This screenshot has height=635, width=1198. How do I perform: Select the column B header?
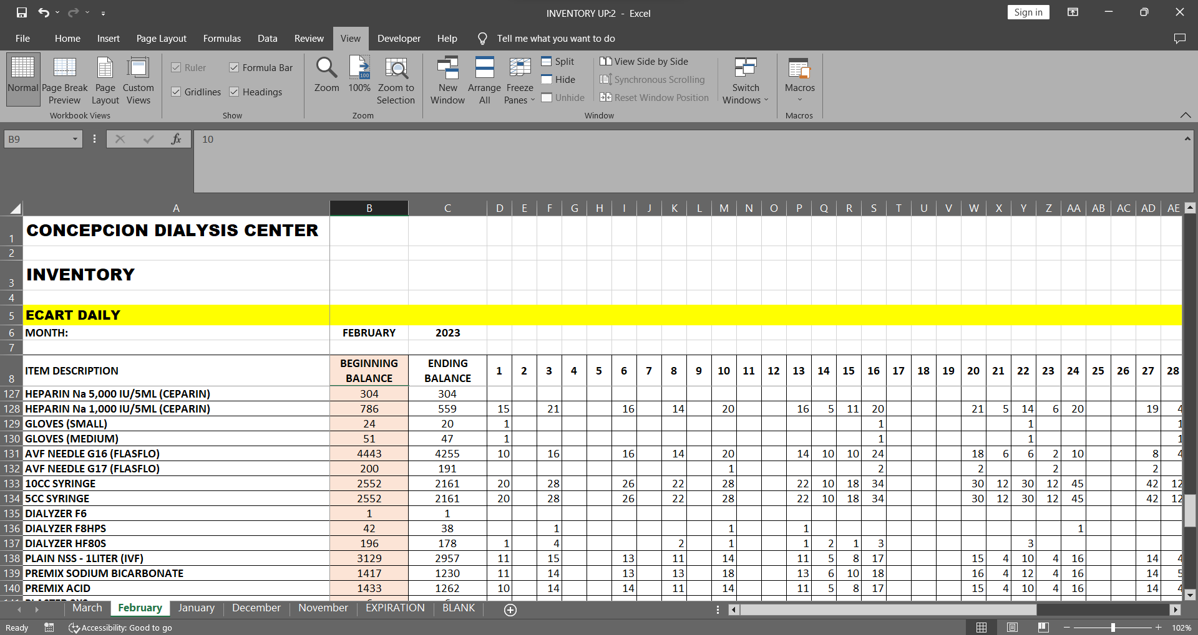369,208
